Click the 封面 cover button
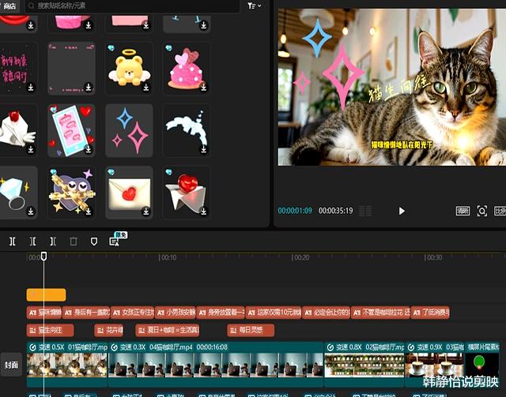This screenshot has width=506, height=397. pos(11,365)
